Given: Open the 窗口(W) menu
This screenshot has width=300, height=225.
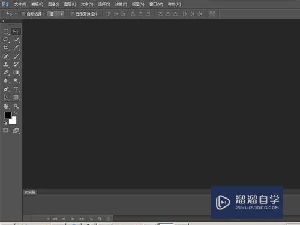Looking at the screenshot, I should click(x=156, y=4).
